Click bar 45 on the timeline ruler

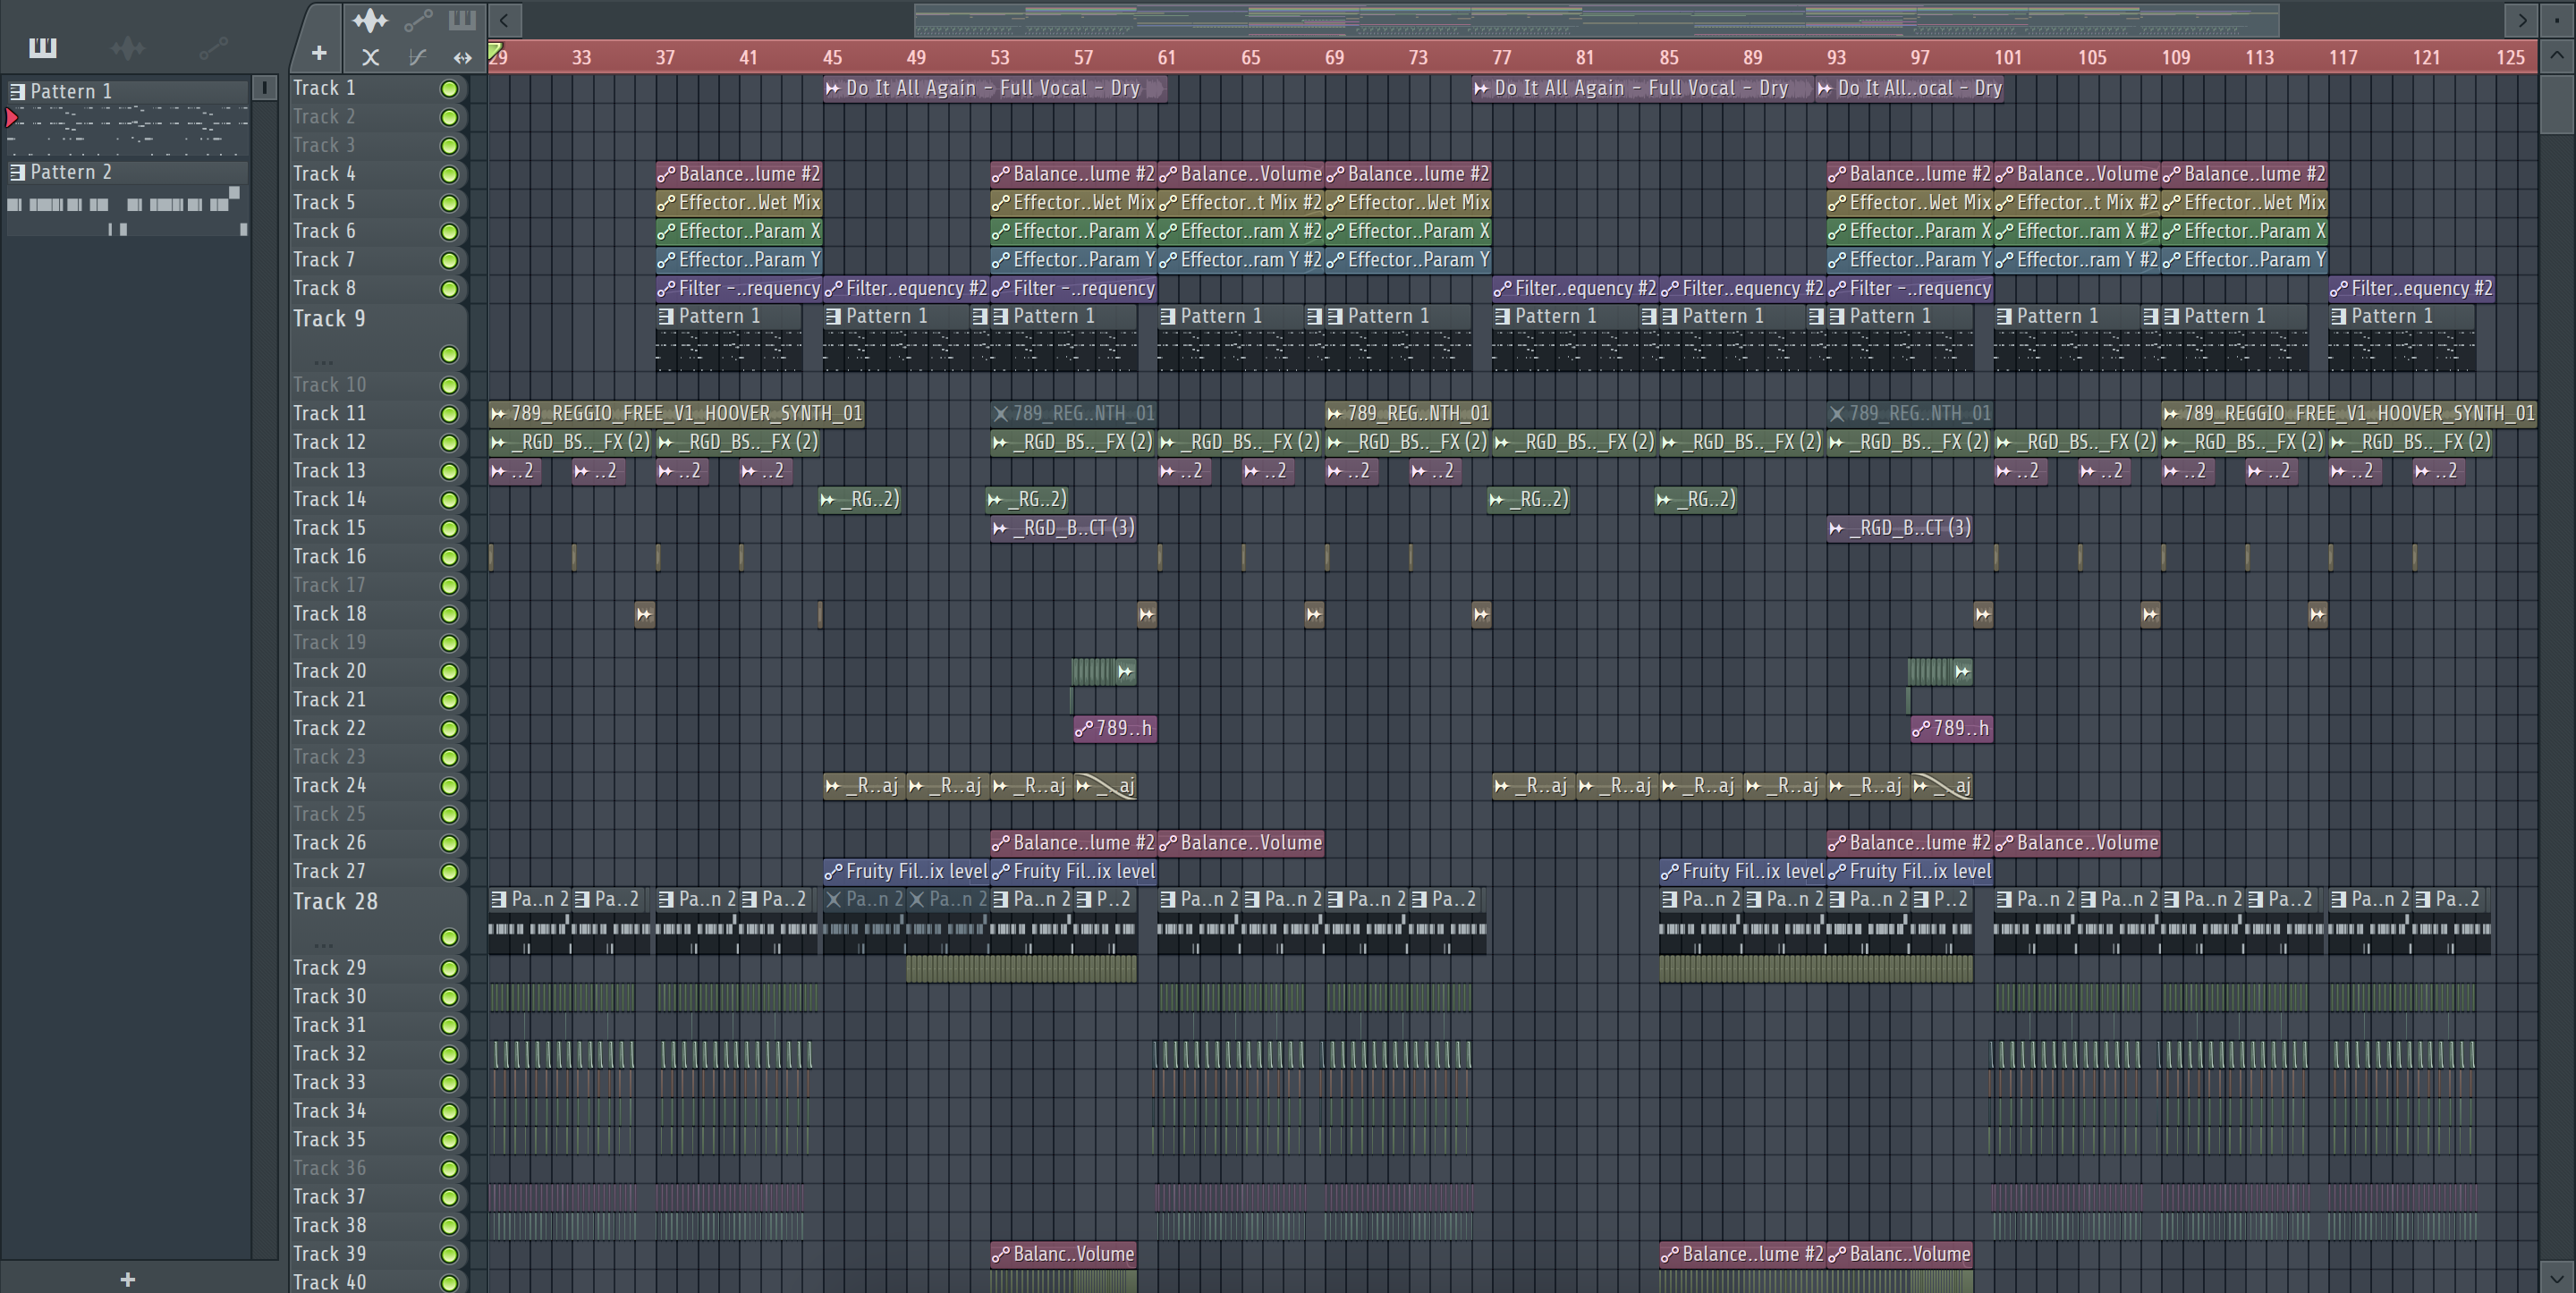coord(832,57)
